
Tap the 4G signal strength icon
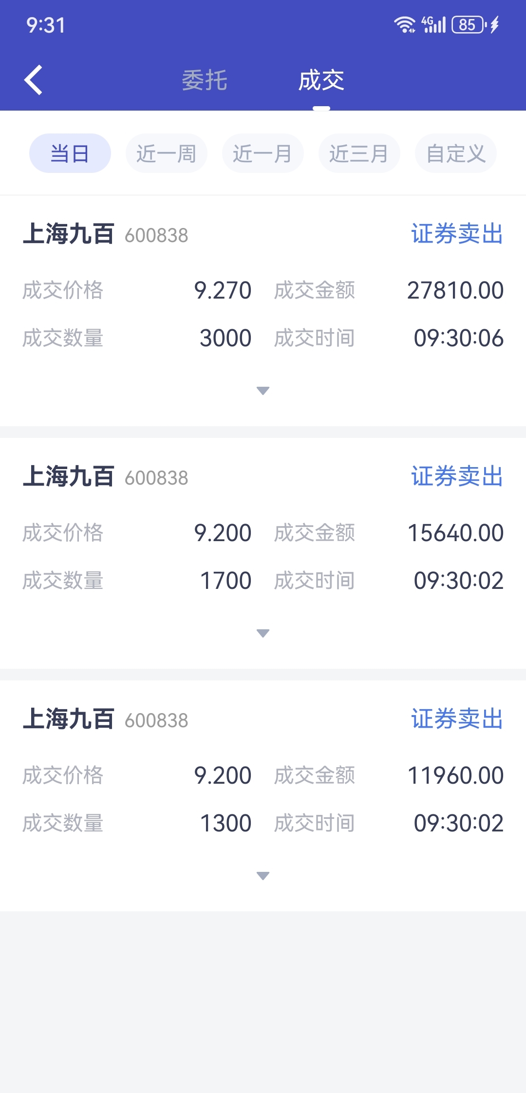tap(433, 24)
